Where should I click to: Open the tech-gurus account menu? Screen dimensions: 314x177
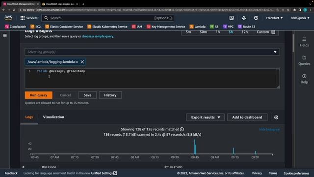tap(300, 18)
